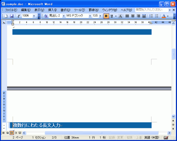
Task: Open the font size 13.5 dropdown
Action: point(100,16)
